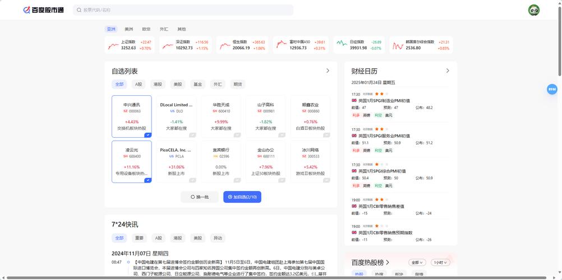Expand 财经日历 using the arrow
This screenshot has width=562, height=280.
click(448, 71)
